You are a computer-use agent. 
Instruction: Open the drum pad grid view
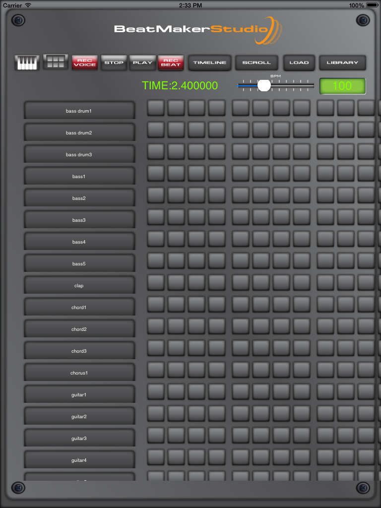(x=56, y=62)
